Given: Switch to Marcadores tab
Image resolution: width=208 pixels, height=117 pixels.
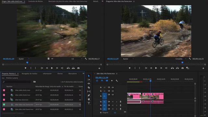Looking at the screenshot, I should point(72,74).
